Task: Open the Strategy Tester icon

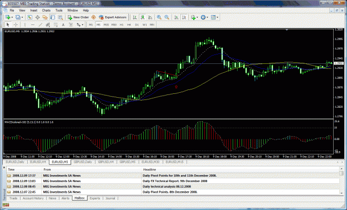Action: click(60, 17)
